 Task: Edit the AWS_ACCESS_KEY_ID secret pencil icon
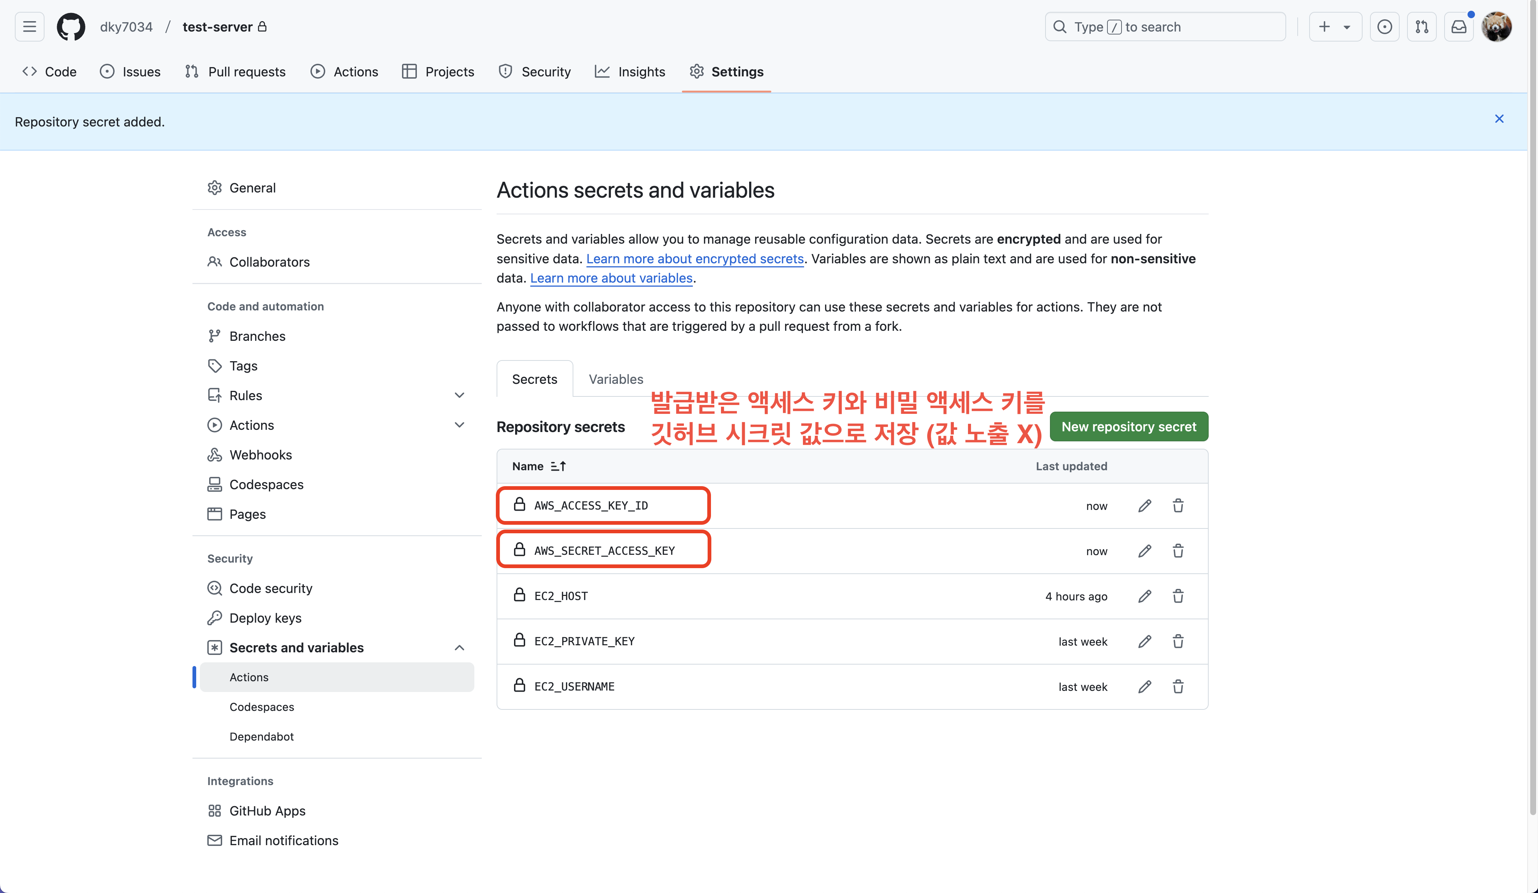tap(1145, 506)
